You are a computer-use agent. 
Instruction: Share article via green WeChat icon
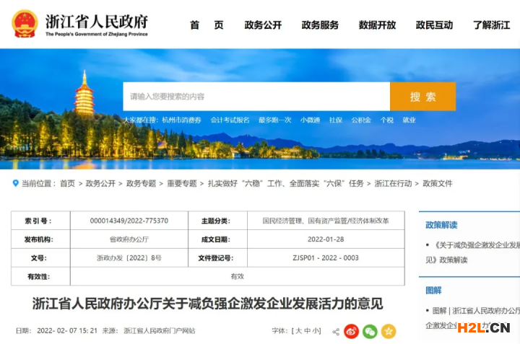[x=370, y=331]
